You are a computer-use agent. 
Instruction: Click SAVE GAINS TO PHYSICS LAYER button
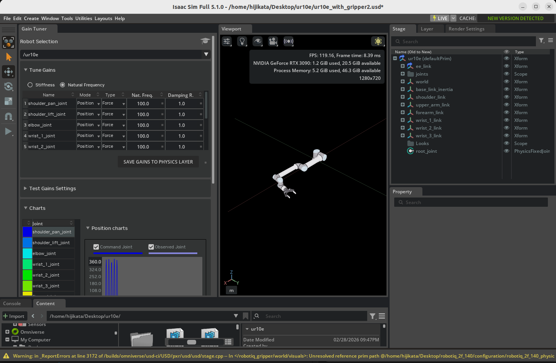158,162
